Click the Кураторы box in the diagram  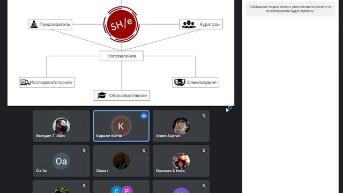201,24
